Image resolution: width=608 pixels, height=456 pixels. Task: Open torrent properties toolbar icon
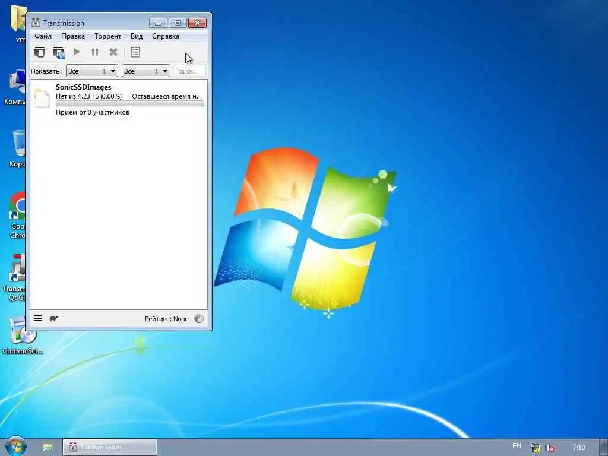click(x=135, y=52)
